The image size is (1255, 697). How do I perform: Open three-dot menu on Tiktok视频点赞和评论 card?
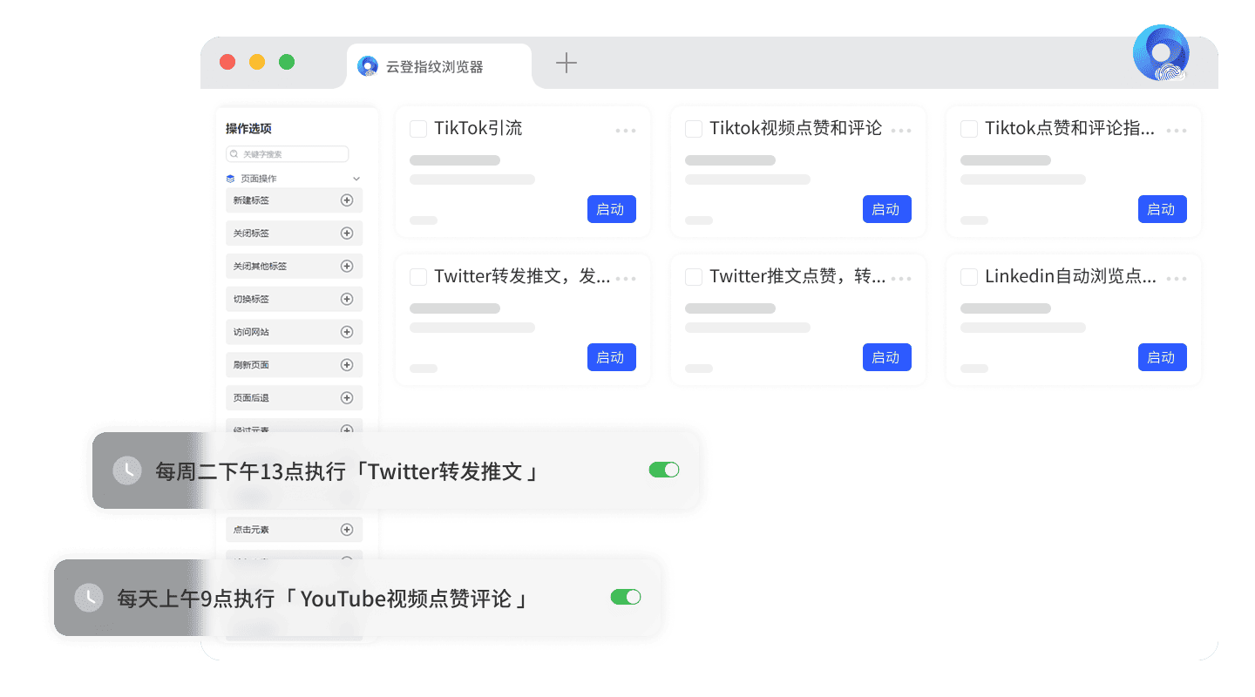point(900,131)
